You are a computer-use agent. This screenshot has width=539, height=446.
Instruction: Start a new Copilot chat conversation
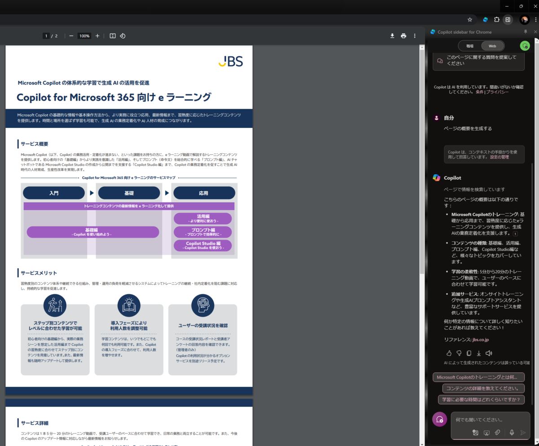click(x=440, y=419)
